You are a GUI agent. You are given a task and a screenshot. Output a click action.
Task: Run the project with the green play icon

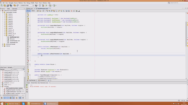point(46,5)
